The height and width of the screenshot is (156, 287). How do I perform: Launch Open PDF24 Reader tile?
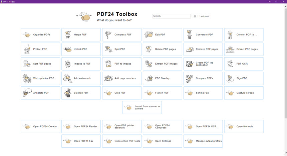[x=81, y=127]
